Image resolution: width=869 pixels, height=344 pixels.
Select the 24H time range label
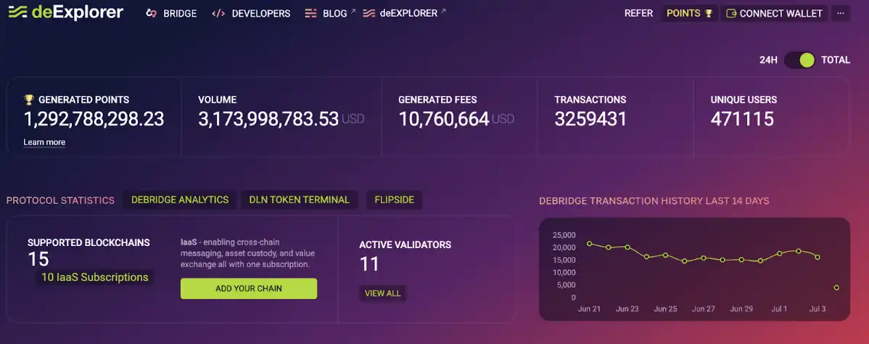click(x=768, y=60)
